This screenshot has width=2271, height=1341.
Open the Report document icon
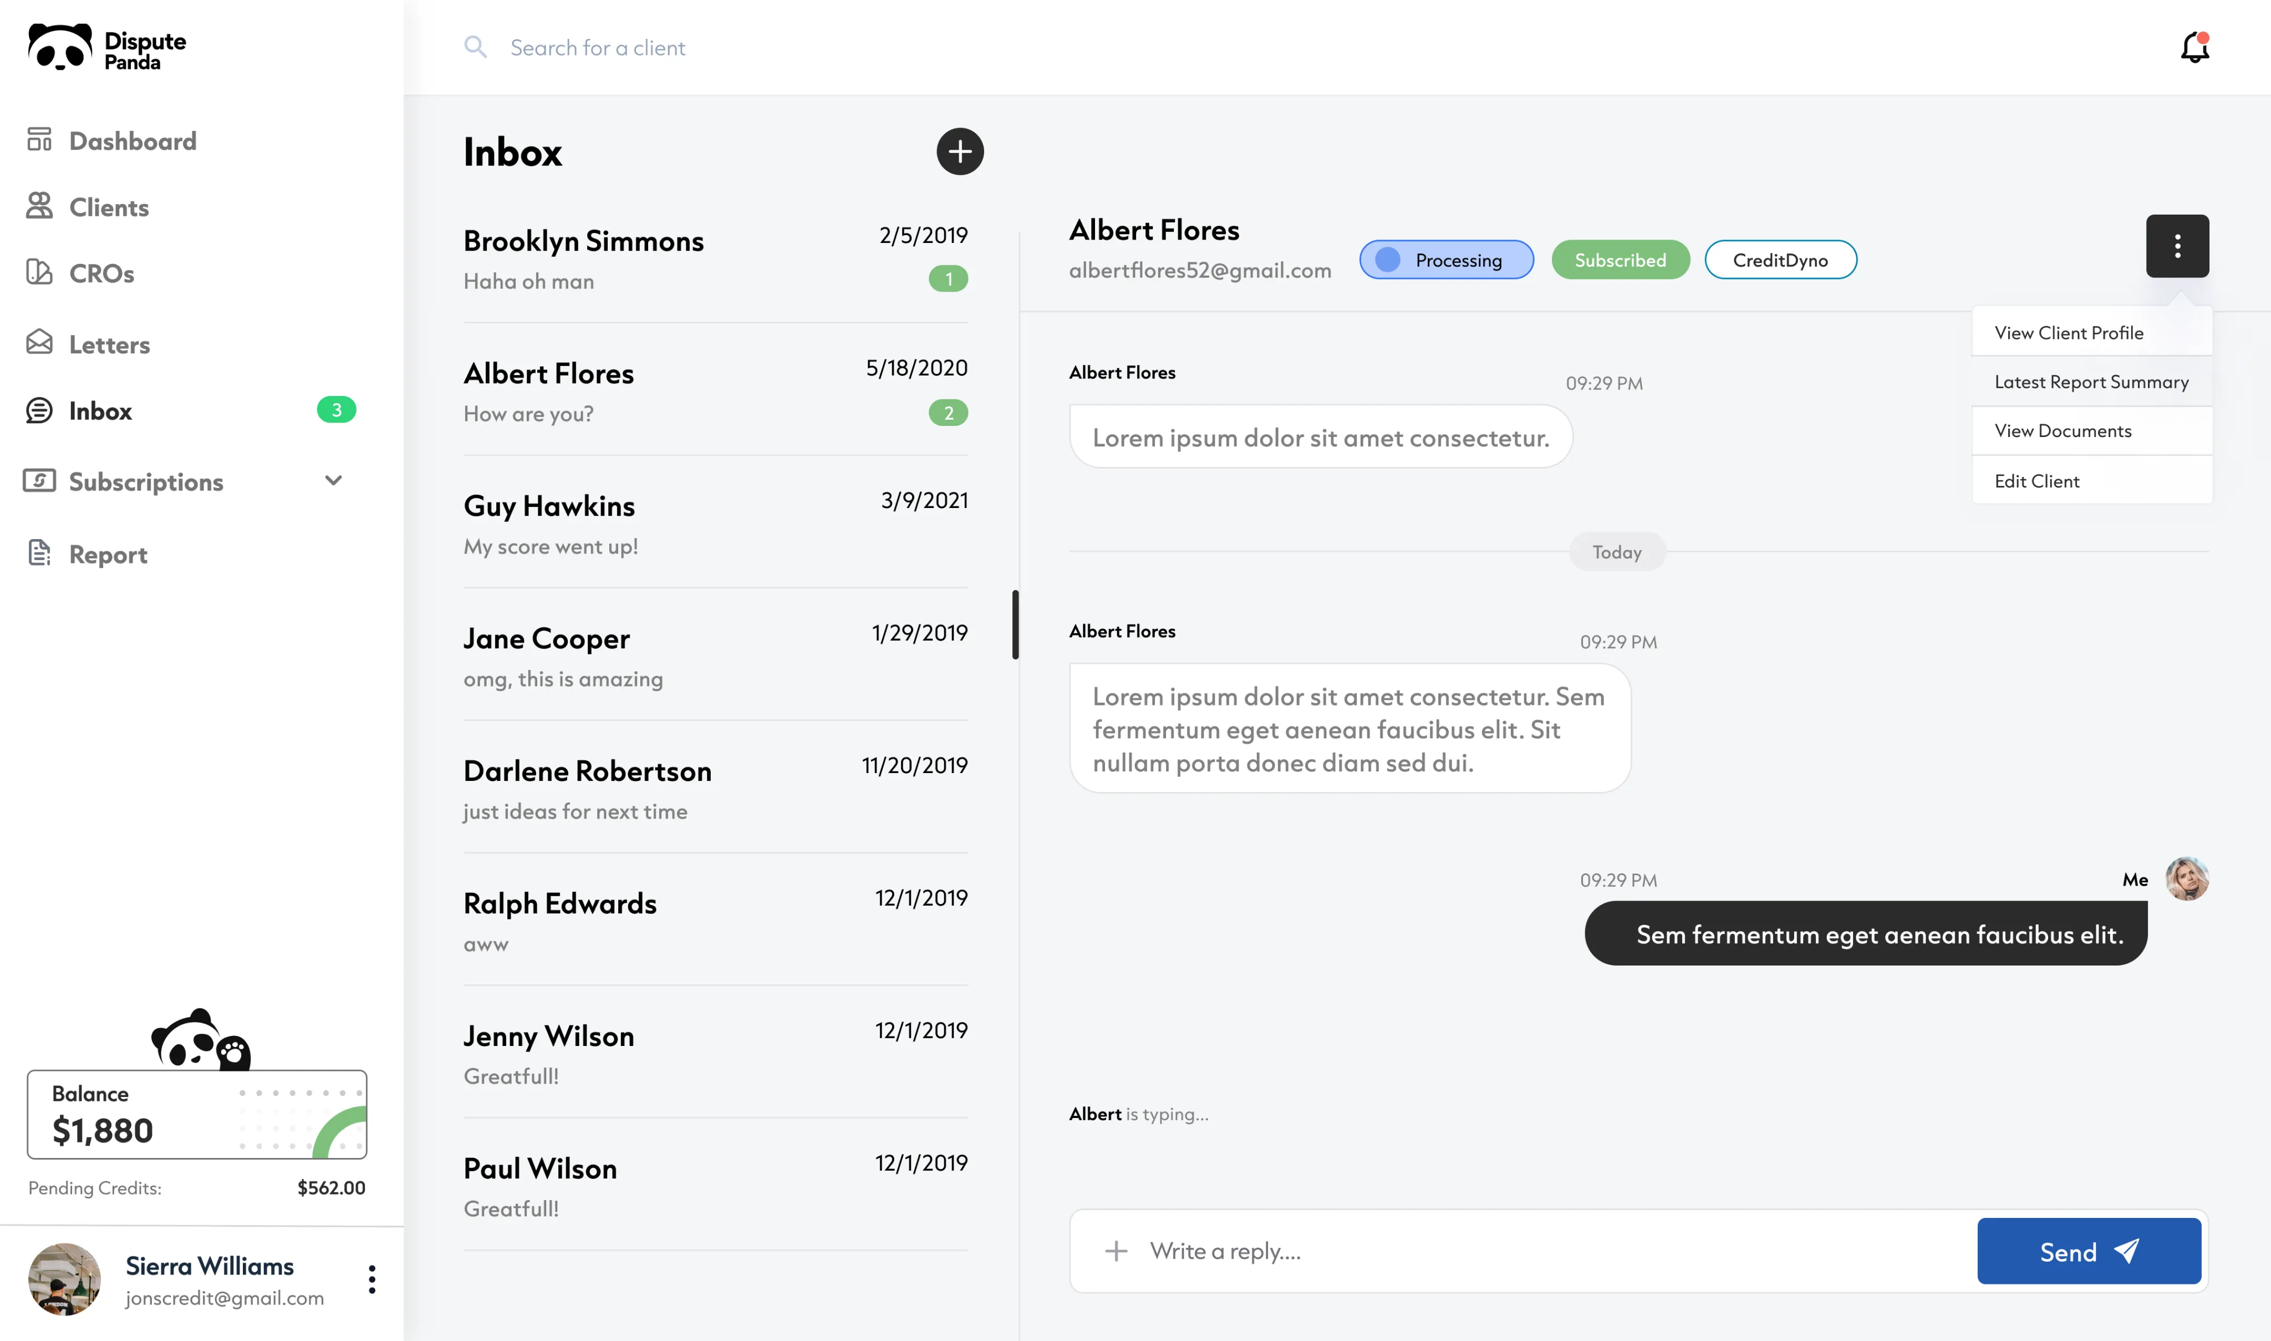click(x=39, y=553)
